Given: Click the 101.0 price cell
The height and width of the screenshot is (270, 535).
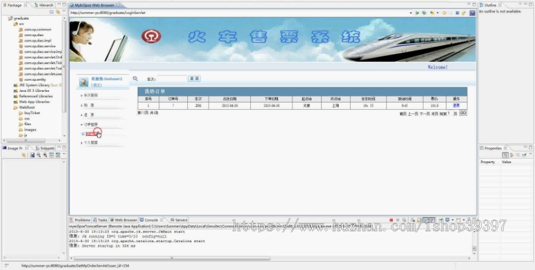Looking at the screenshot, I should 435,106.
